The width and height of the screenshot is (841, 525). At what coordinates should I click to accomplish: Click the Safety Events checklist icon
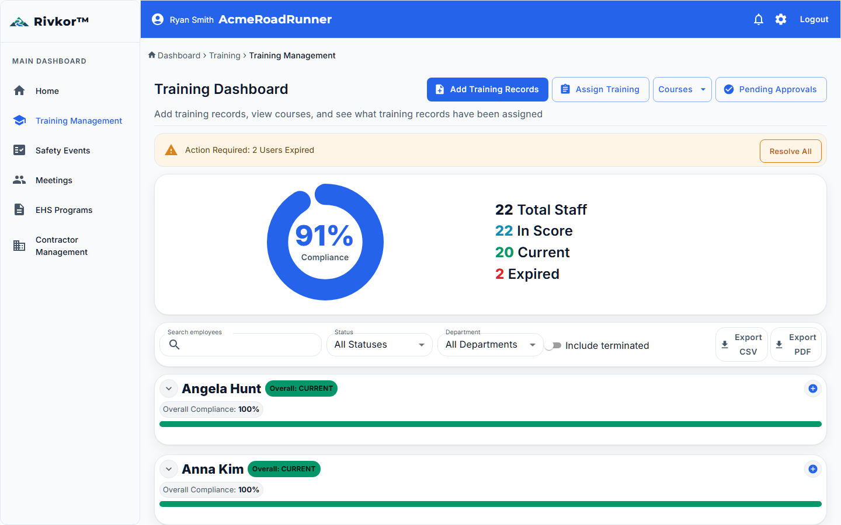19,150
